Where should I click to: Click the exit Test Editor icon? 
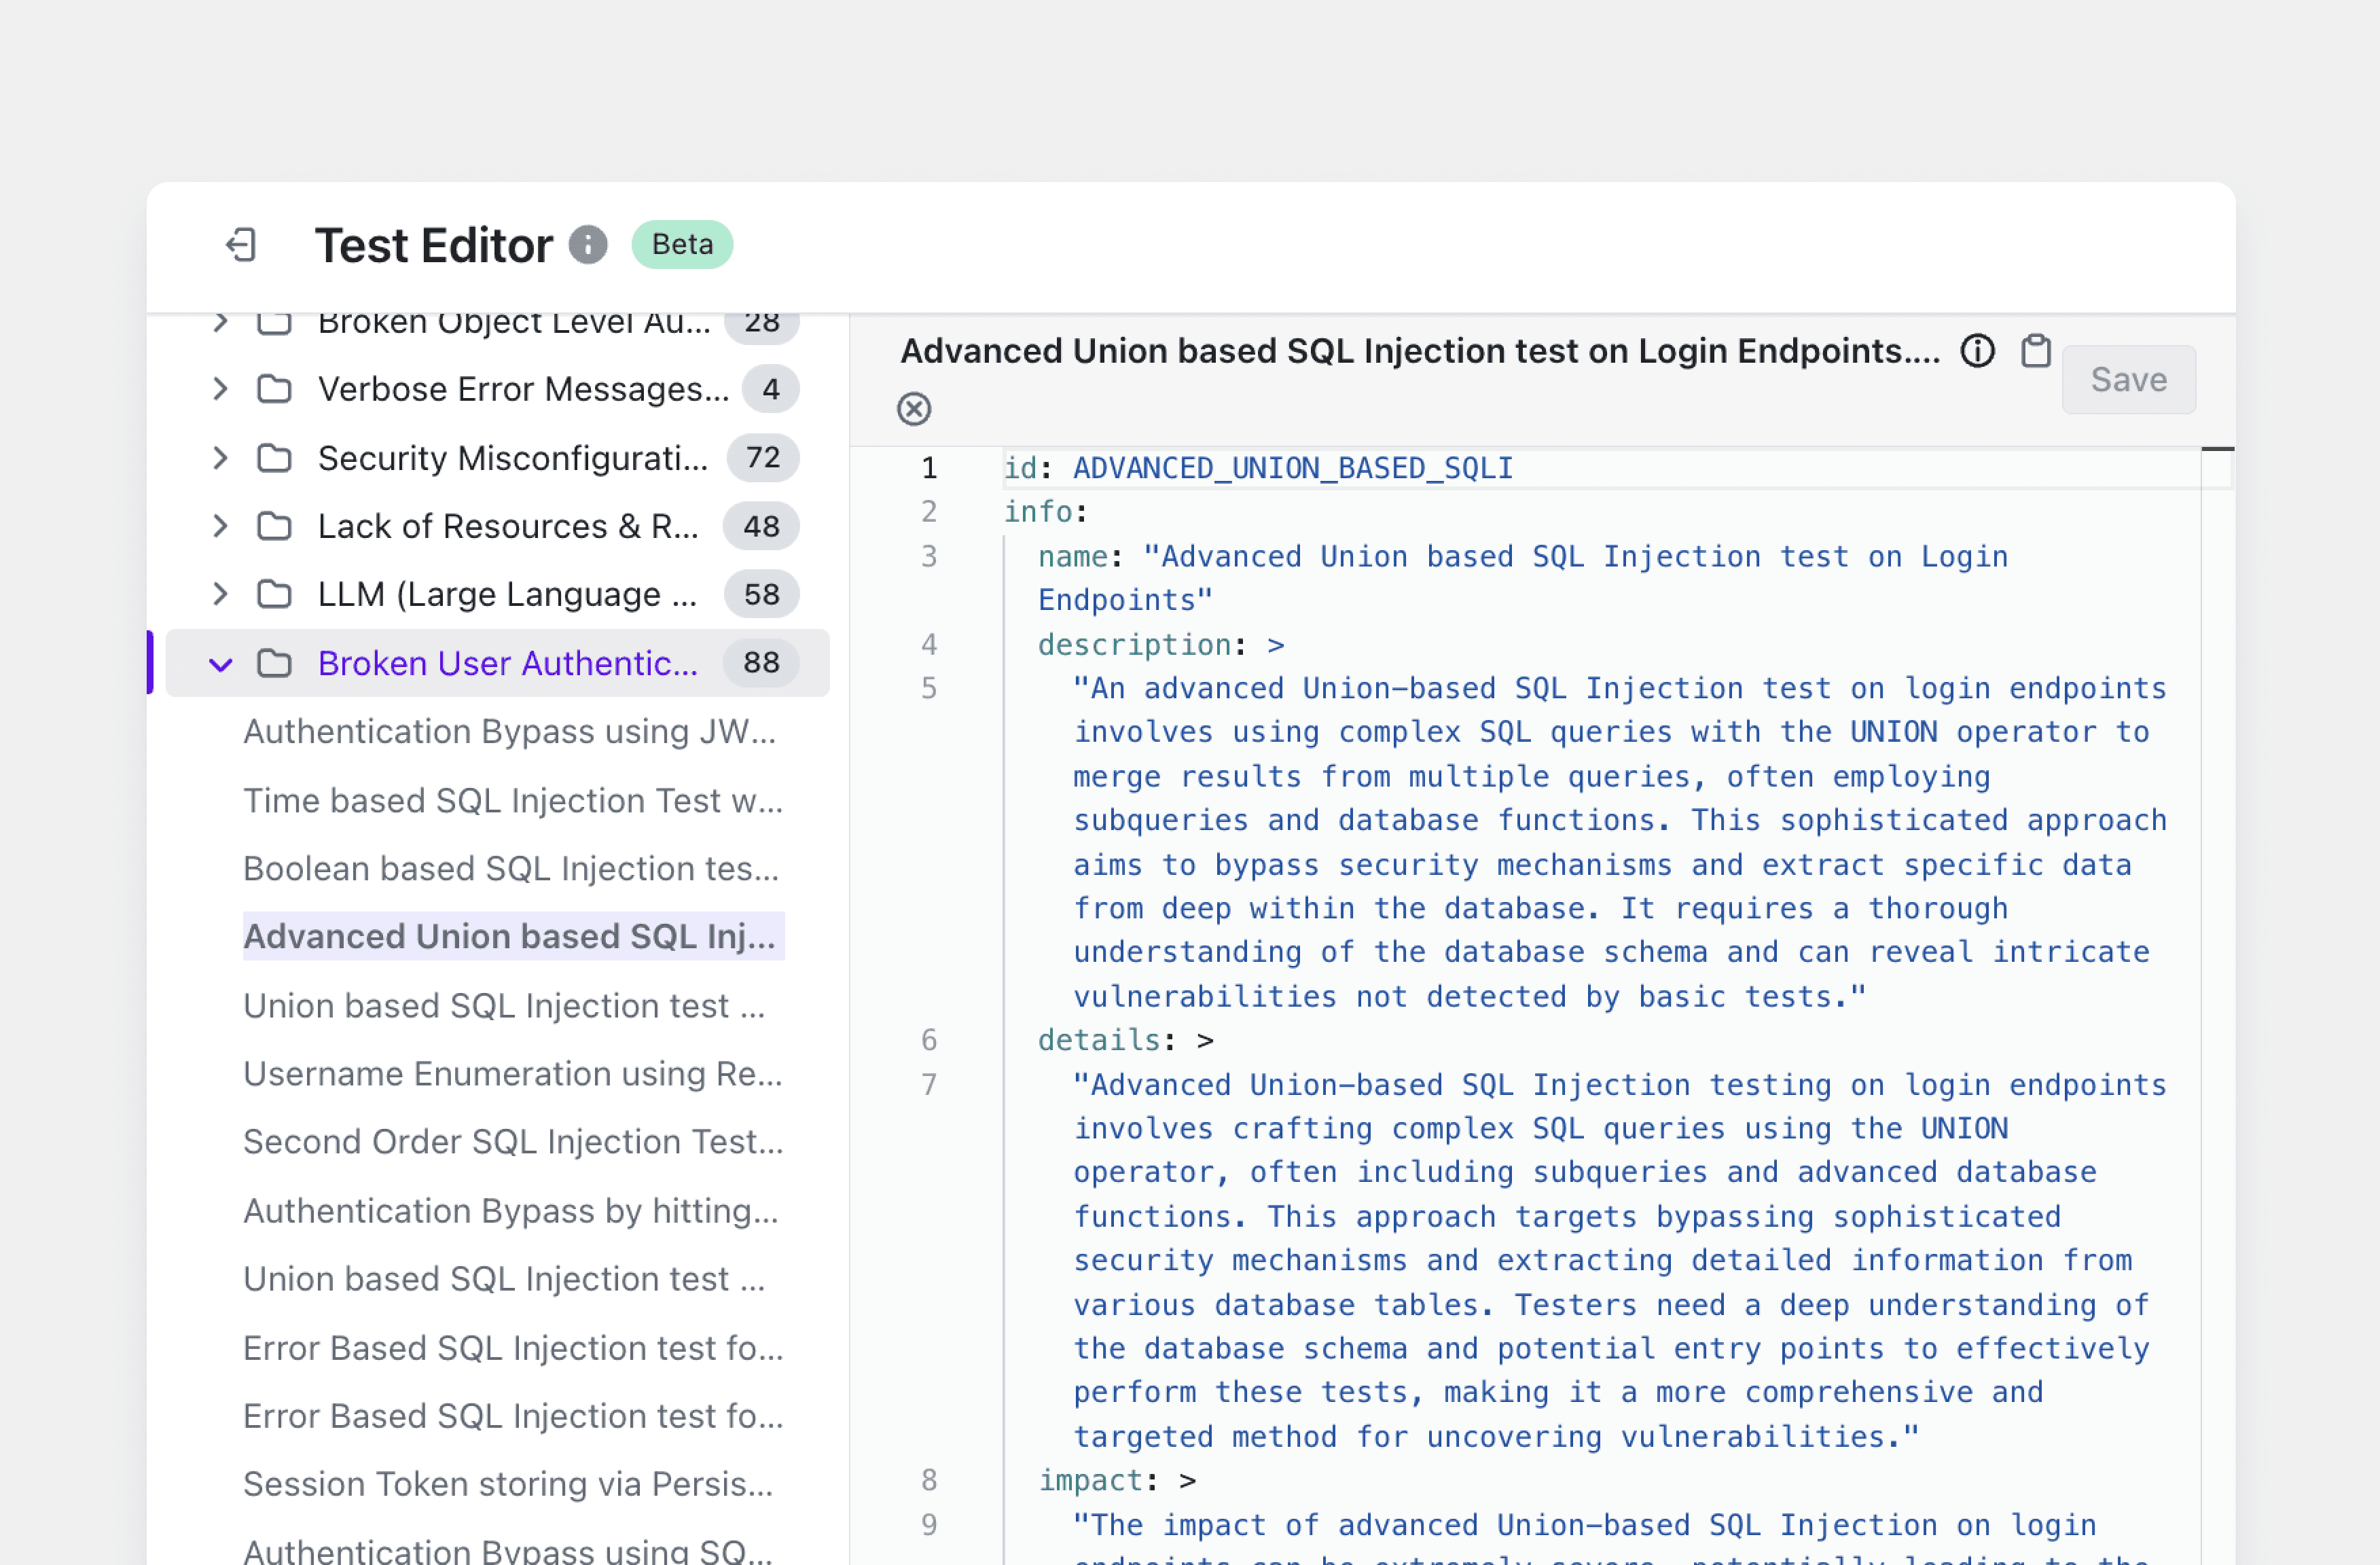[x=241, y=245]
